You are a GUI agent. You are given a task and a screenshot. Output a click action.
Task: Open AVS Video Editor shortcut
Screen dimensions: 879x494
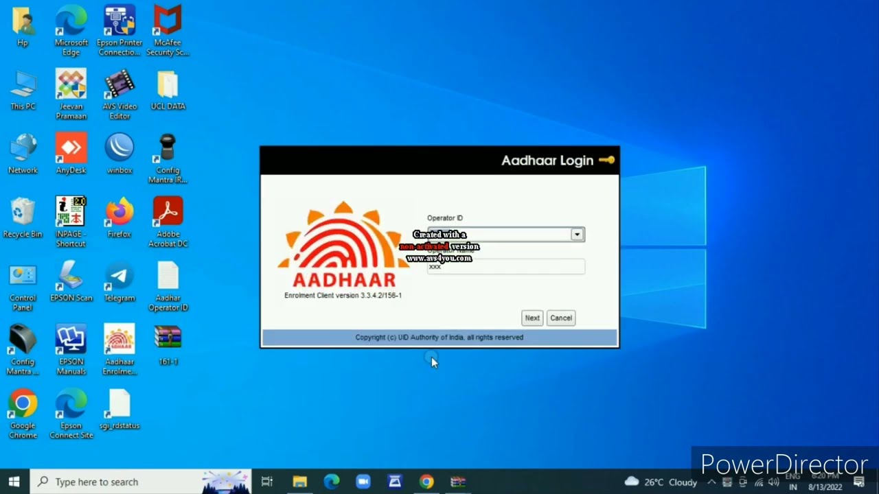tap(119, 95)
